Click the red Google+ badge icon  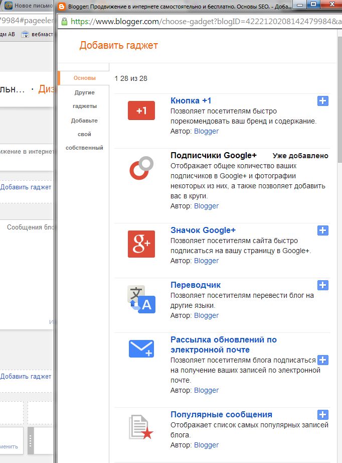141,244
